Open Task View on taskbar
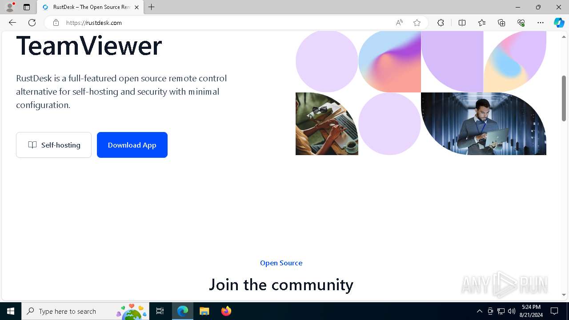The image size is (569, 320). (x=160, y=311)
